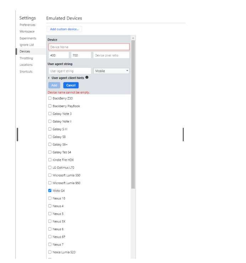Focus the Device Name input field
Image resolution: width=246 pixels, height=263 pixels.
tap(89, 47)
